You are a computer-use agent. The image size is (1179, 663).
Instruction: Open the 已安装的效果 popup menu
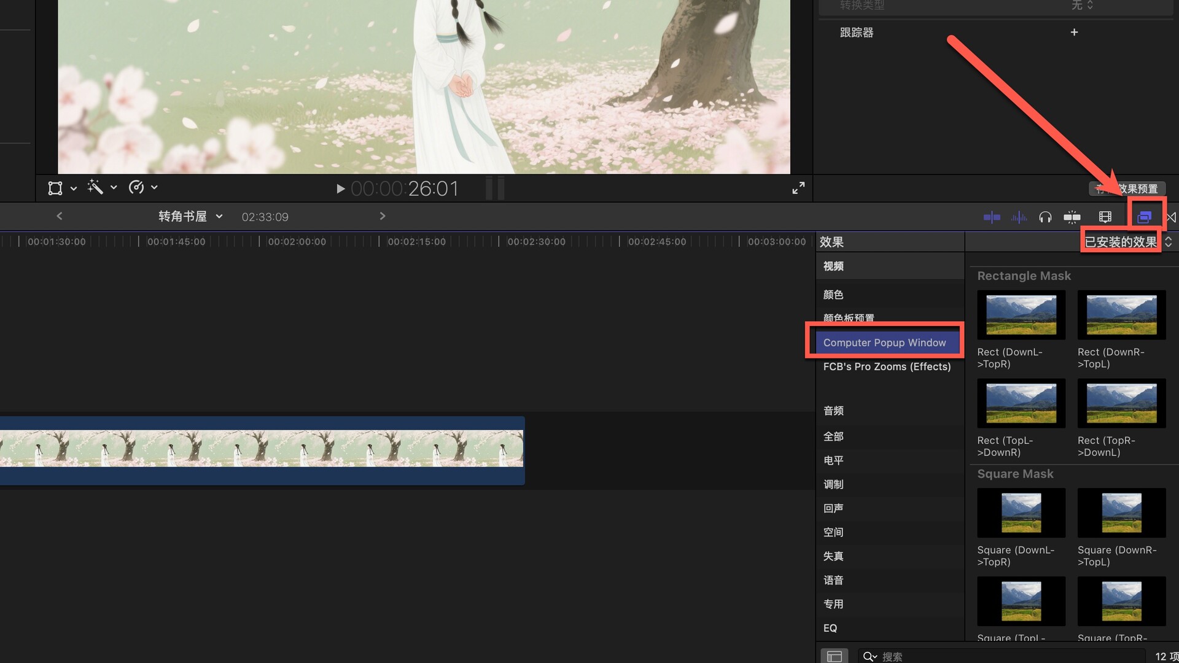pyautogui.click(x=1128, y=242)
